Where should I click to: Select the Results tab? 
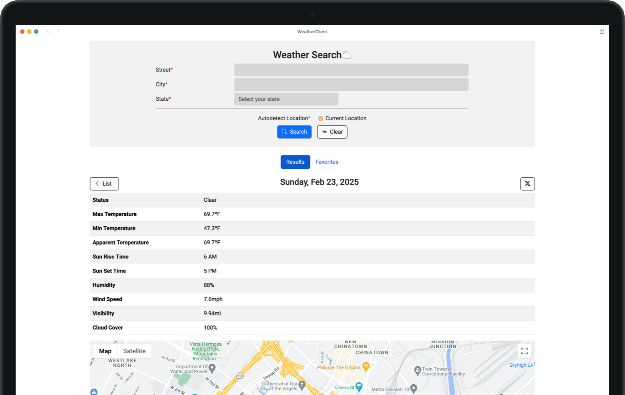(295, 162)
